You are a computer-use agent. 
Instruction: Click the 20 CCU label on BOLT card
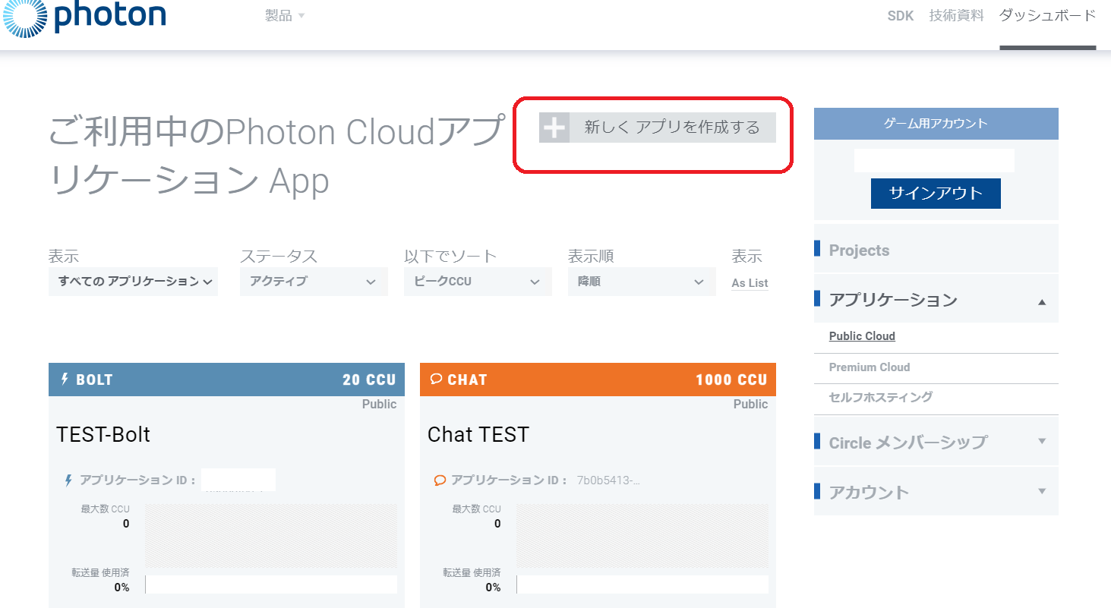pyautogui.click(x=369, y=380)
